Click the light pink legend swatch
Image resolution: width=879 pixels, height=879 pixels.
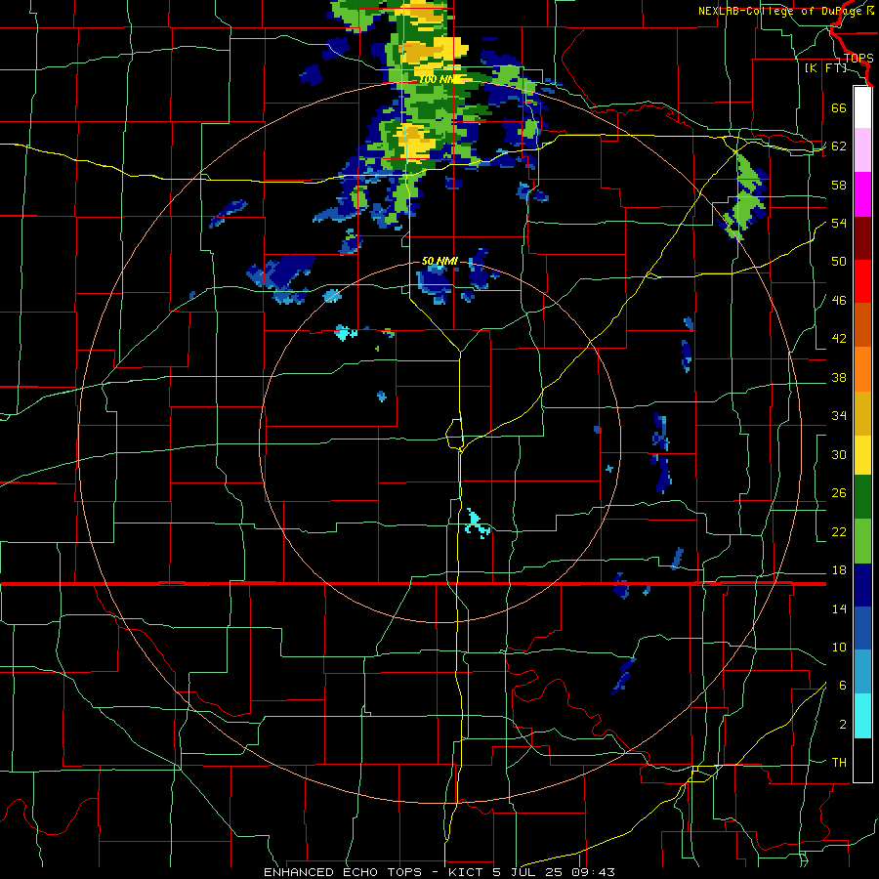pyautogui.click(x=862, y=150)
